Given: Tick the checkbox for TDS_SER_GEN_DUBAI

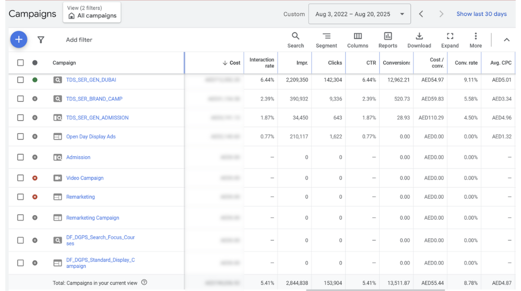Looking at the screenshot, I should coord(20,80).
